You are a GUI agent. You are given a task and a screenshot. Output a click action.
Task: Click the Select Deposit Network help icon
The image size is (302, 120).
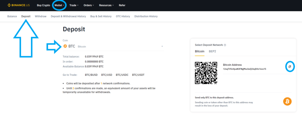[x=225, y=45]
